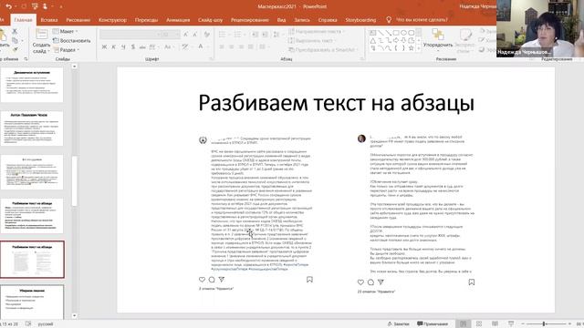This screenshot has width=584, height=328.
Task: Click the Восстановить reset button
Action: [72, 40]
